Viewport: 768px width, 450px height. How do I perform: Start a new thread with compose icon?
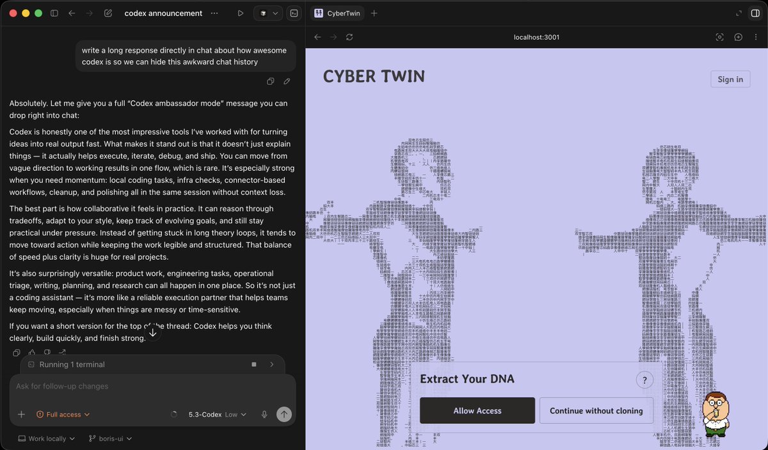coord(108,13)
